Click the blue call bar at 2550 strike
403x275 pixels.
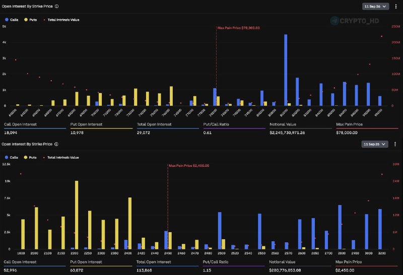pos(259,231)
